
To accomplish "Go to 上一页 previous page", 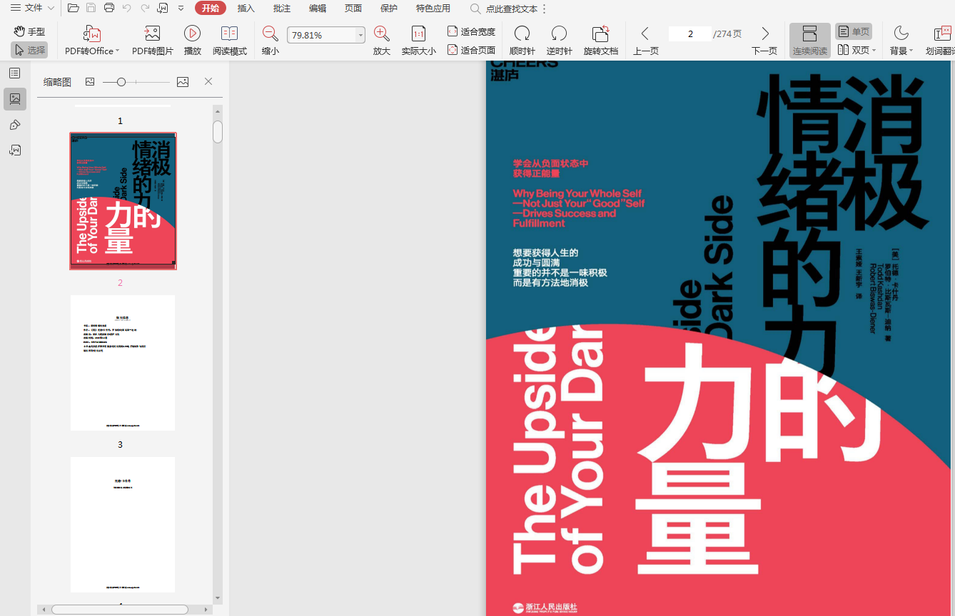I will click(x=645, y=41).
